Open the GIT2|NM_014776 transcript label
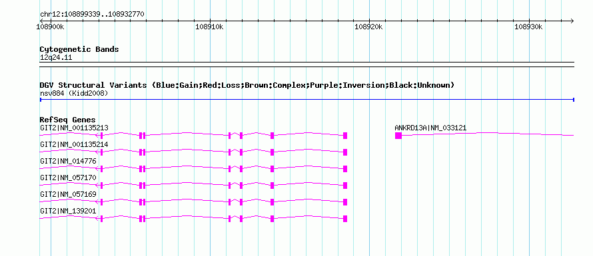The width and height of the screenshot is (593, 256). (68, 161)
